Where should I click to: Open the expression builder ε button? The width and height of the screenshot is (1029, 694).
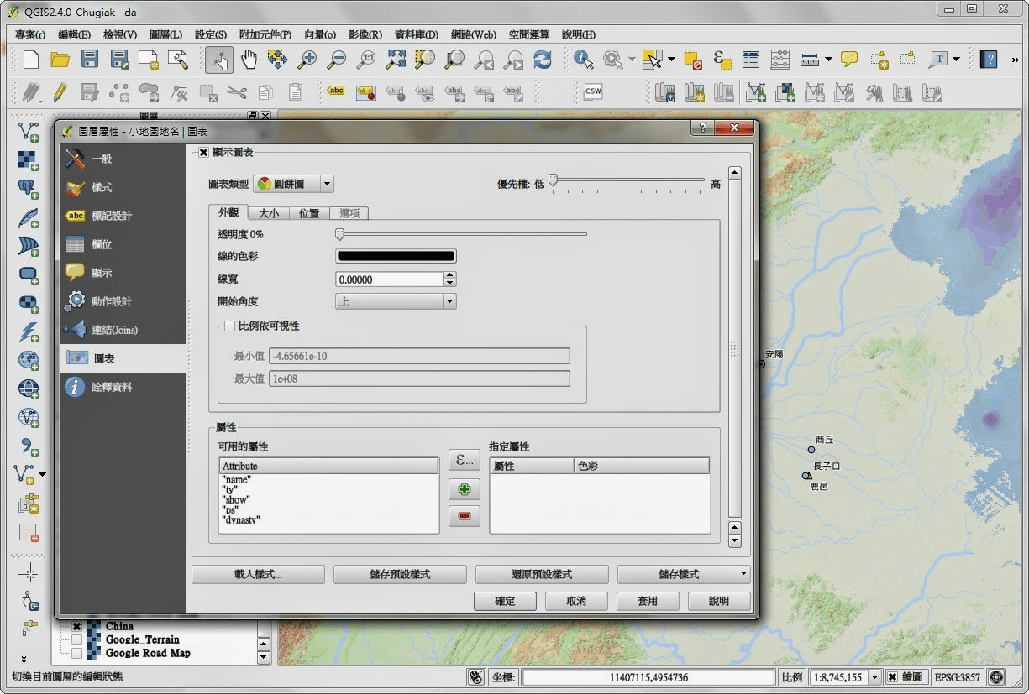coord(464,460)
